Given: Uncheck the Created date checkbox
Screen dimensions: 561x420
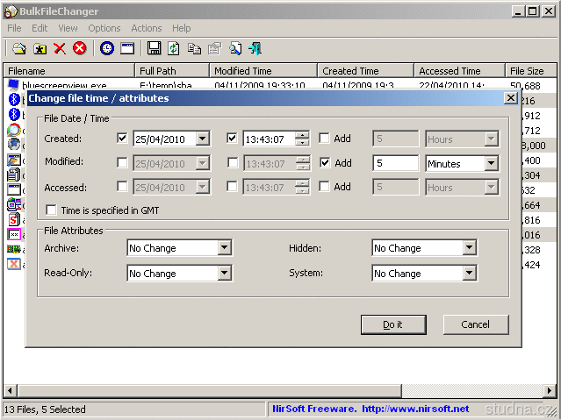Looking at the screenshot, I should [122, 139].
